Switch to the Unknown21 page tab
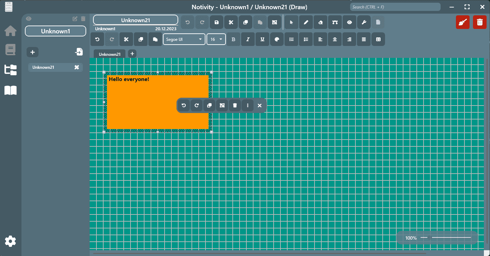 pos(109,54)
